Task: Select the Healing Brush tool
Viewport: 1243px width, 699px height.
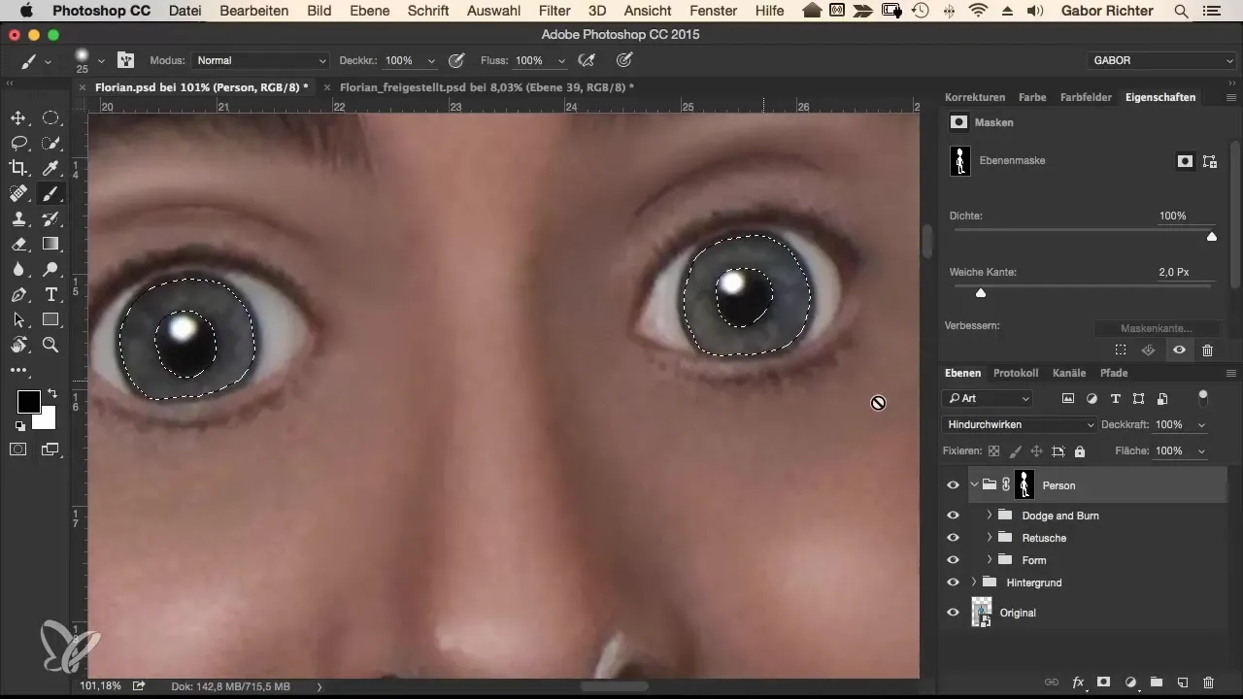Action: [18, 193]
